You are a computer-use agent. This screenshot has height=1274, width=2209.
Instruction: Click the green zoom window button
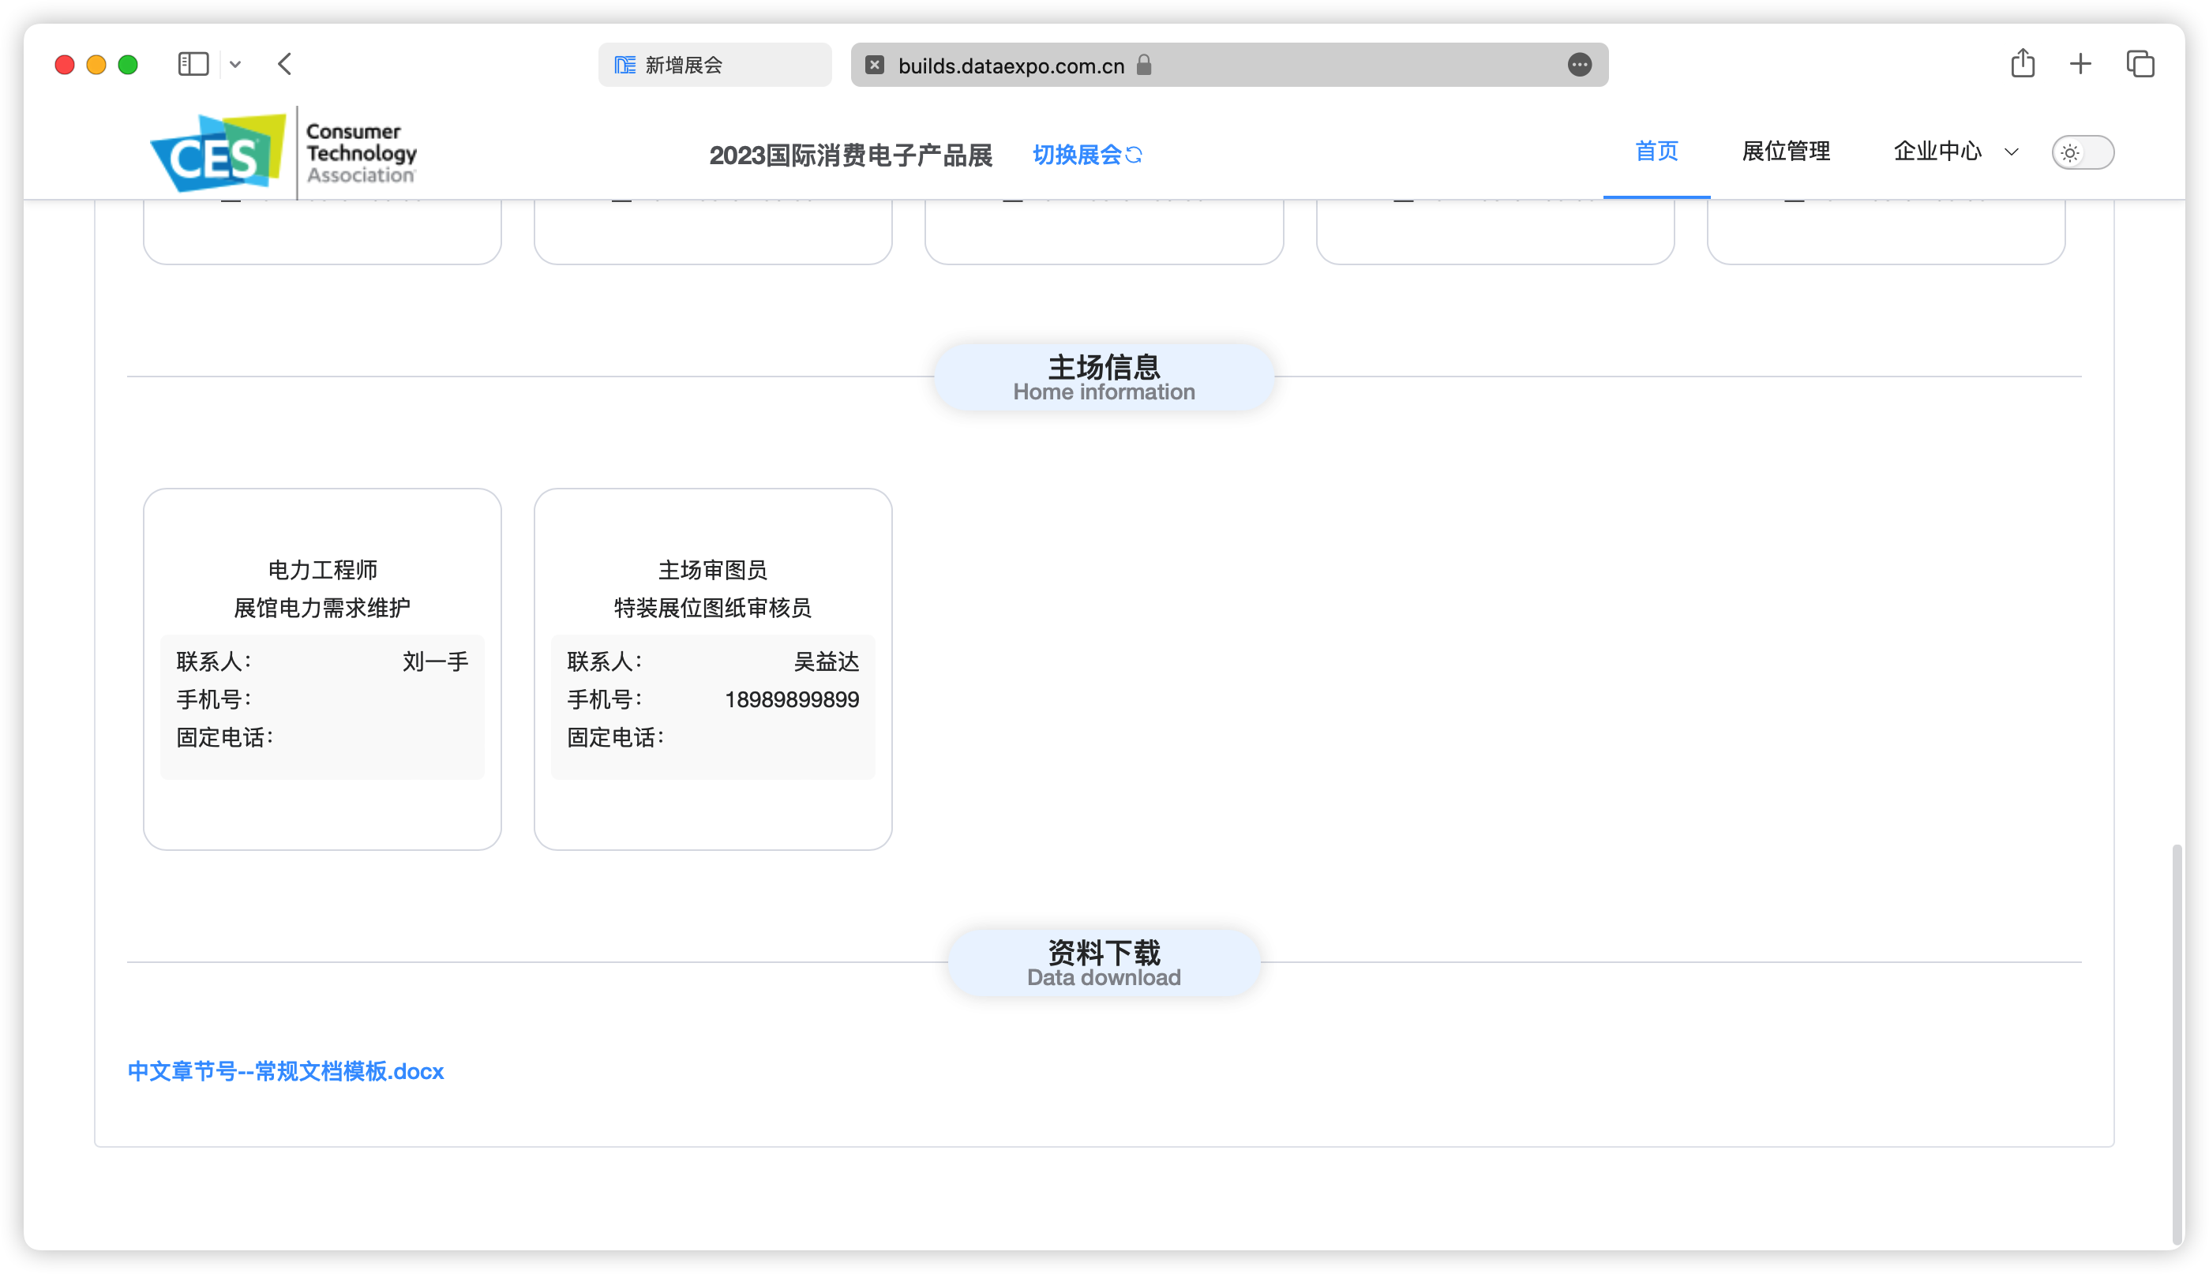coord(128,65)
